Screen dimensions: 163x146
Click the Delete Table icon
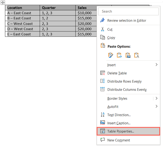click(103, 73)
